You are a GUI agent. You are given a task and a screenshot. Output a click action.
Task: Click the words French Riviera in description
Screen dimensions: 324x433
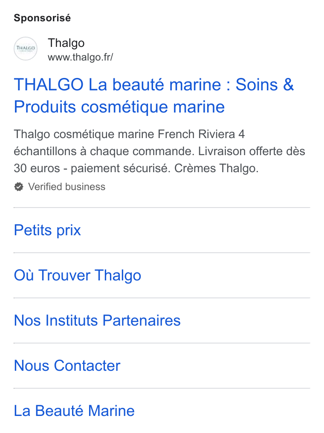(x=196, y=134)
